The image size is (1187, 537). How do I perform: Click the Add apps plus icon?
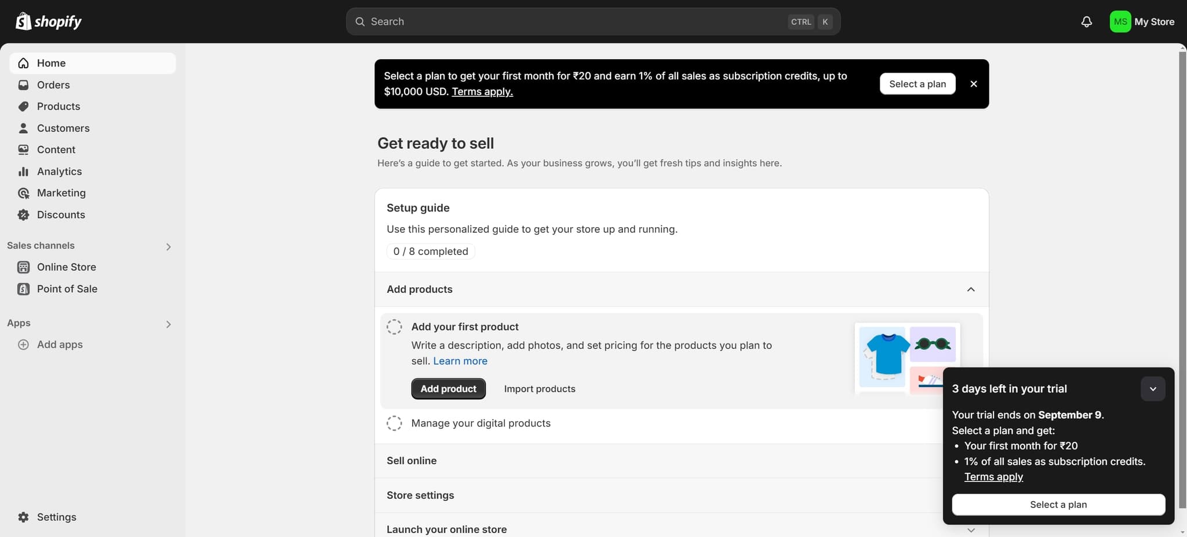click(x=23, y=345)
